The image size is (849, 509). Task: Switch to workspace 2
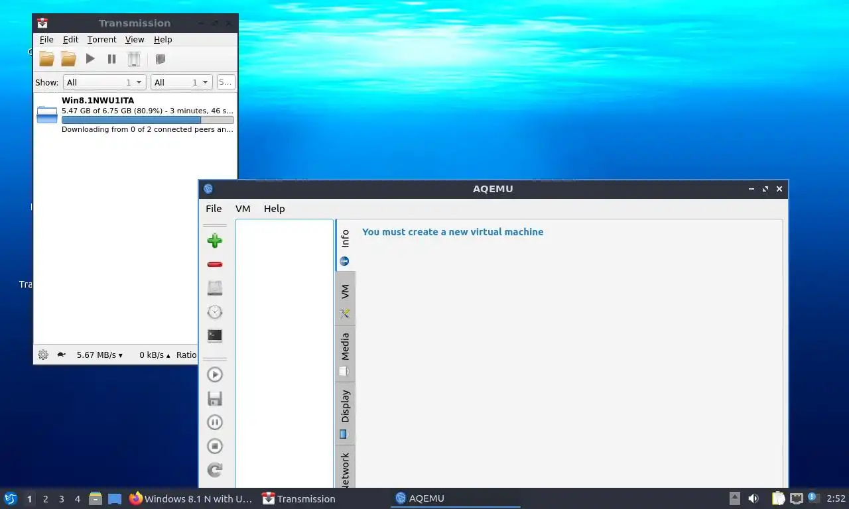[45, 499]
